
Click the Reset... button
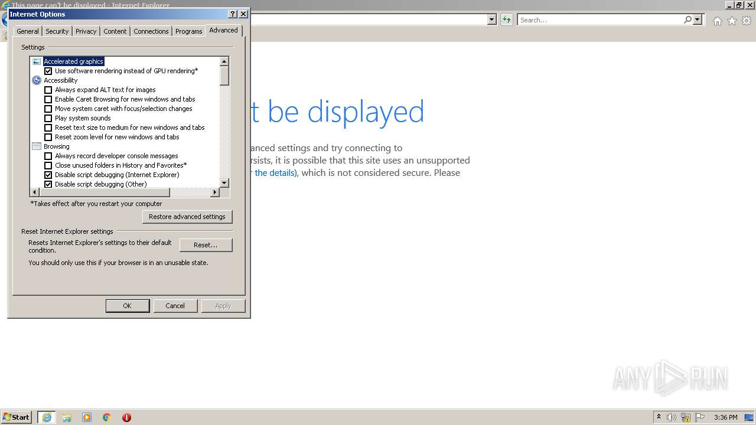(x=206, y=245)
